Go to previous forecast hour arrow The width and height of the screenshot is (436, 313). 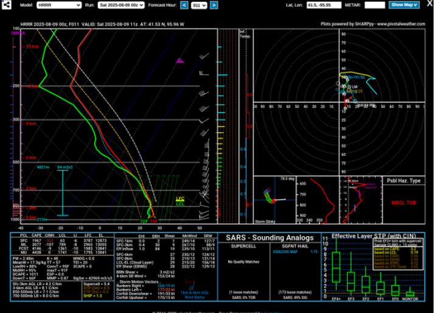click(x=184, y=5)
